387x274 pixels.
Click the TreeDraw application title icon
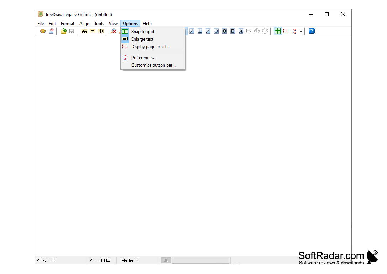41,14
